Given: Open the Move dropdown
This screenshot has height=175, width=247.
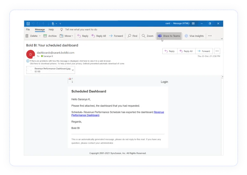Looking at the screenshot, I should coord(66,36).
